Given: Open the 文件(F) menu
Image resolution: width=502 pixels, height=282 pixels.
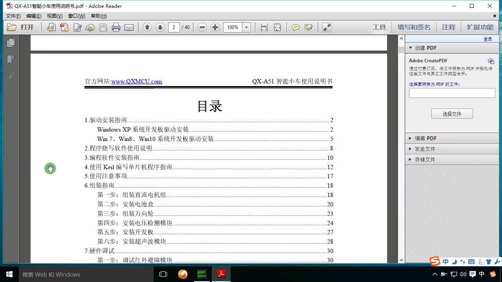Looking at the screenshot, I should [13, 16].
